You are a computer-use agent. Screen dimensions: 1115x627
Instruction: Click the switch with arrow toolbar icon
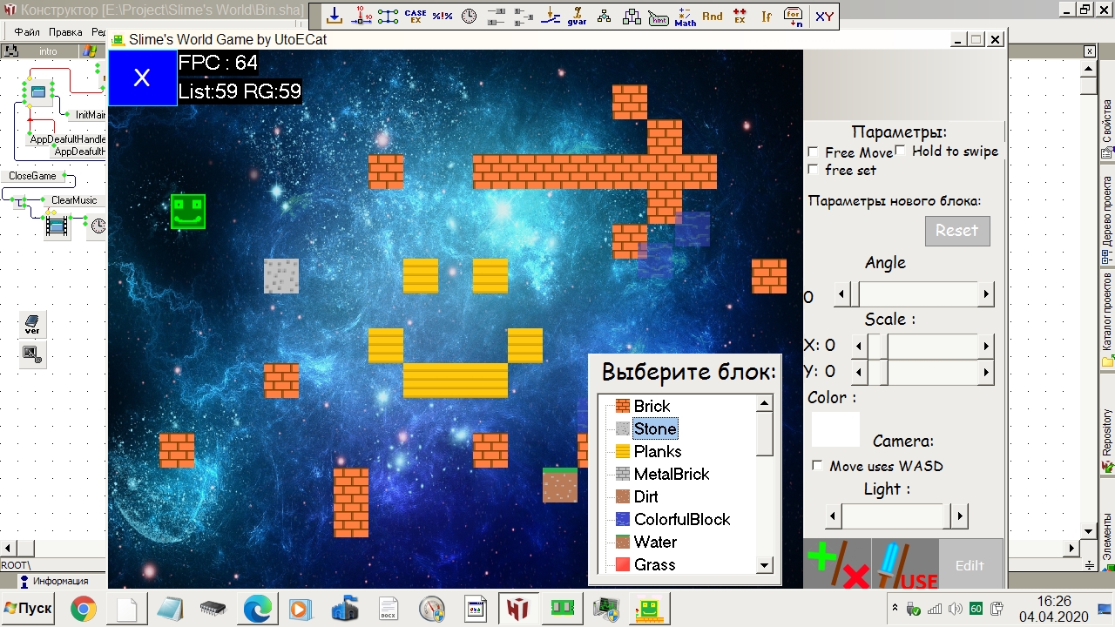point(551,16)
